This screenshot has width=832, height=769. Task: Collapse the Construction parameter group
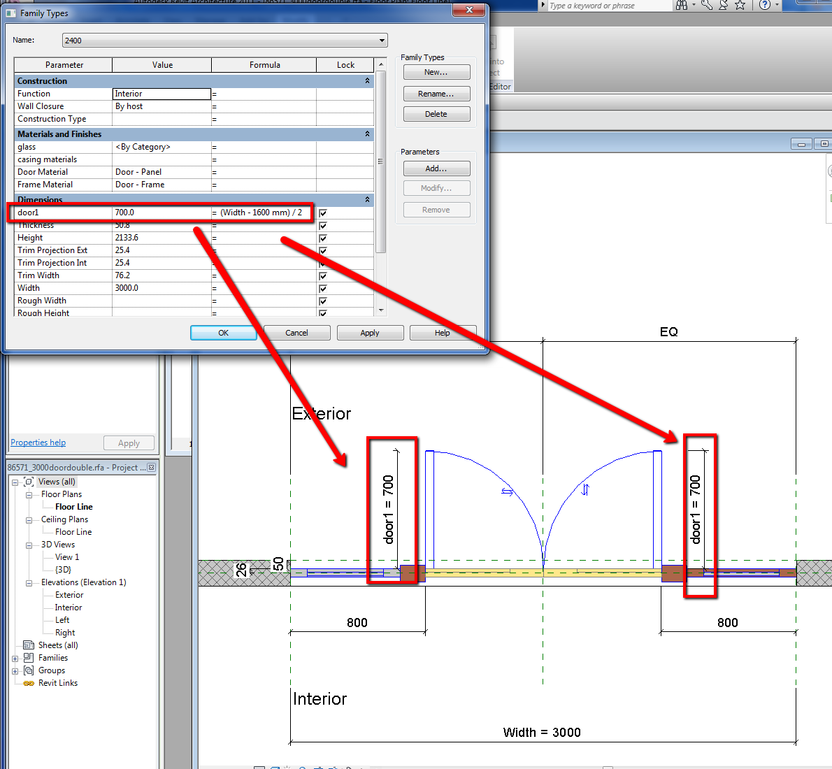coord(367,81)
